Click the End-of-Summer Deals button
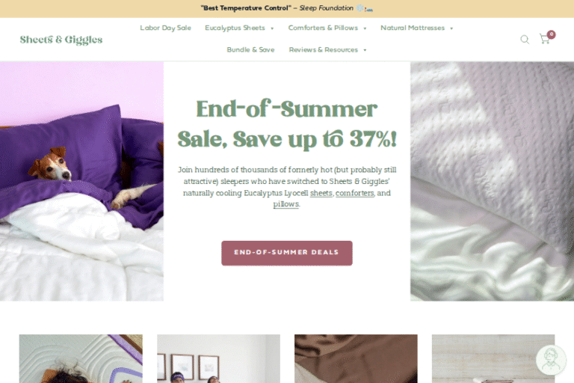The width and height of the screenshot is (574, 383). (287, 253)
